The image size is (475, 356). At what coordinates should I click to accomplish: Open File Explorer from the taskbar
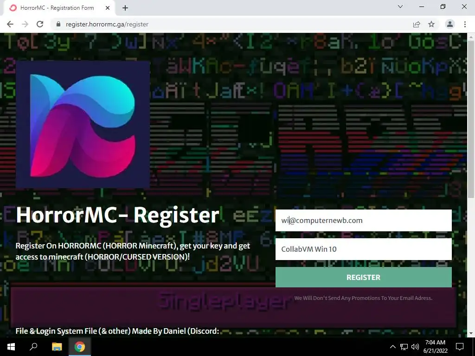click(57, 347)
